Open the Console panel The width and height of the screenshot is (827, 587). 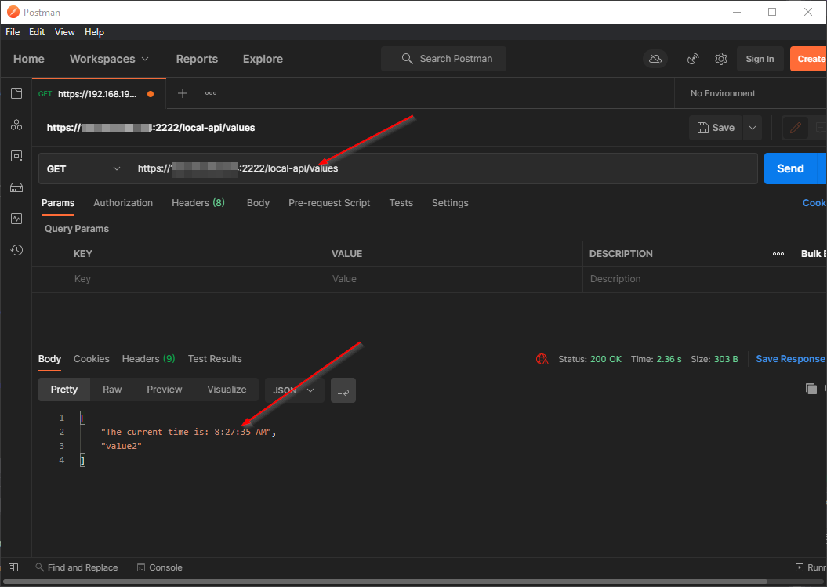click(159, 567)
